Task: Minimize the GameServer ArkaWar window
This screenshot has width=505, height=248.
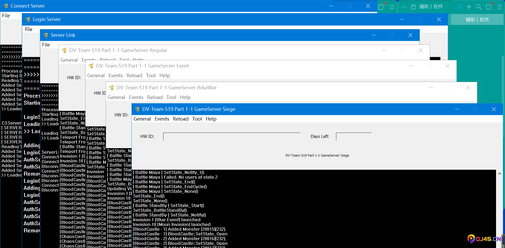Action: [431, 87]
